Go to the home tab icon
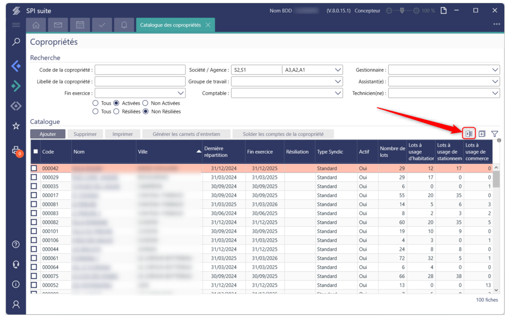 point(36,25)
